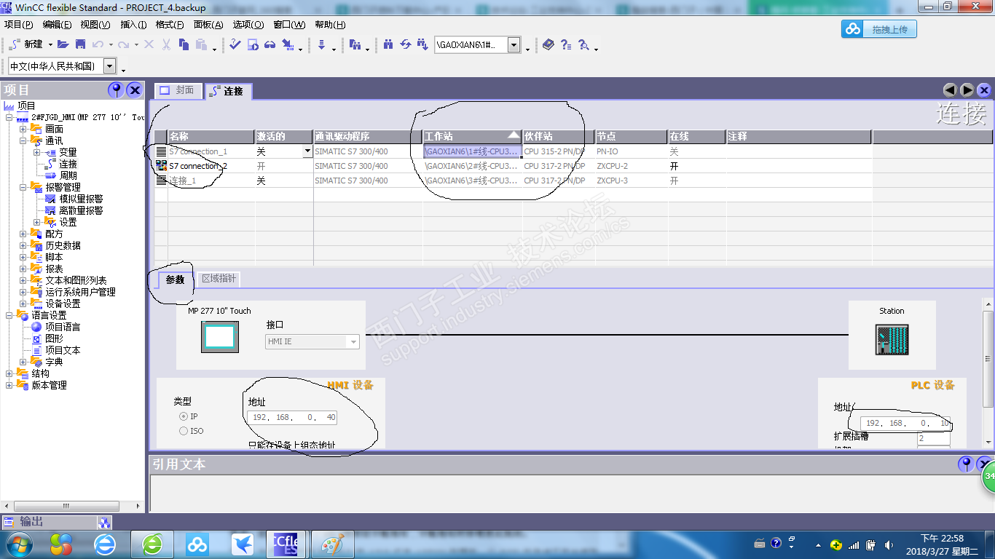Open the 帮助(H) menu
The height and width of the screenshot is (559, 995).
coord(330,24)
